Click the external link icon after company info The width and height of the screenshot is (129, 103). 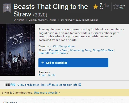(x=80, y=85)
